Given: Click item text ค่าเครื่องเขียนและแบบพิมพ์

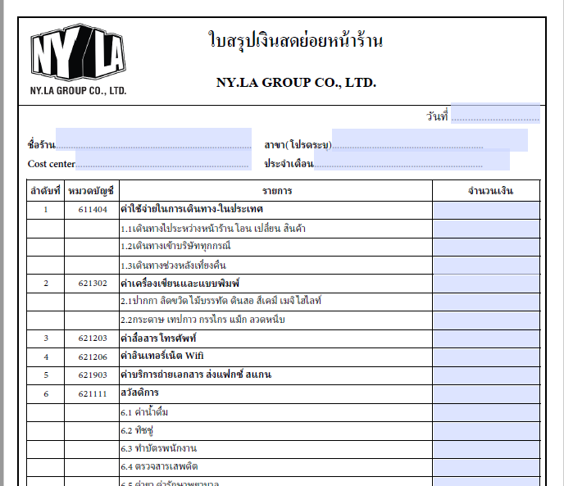Looking at the screenshot, I should click(180, 283).
